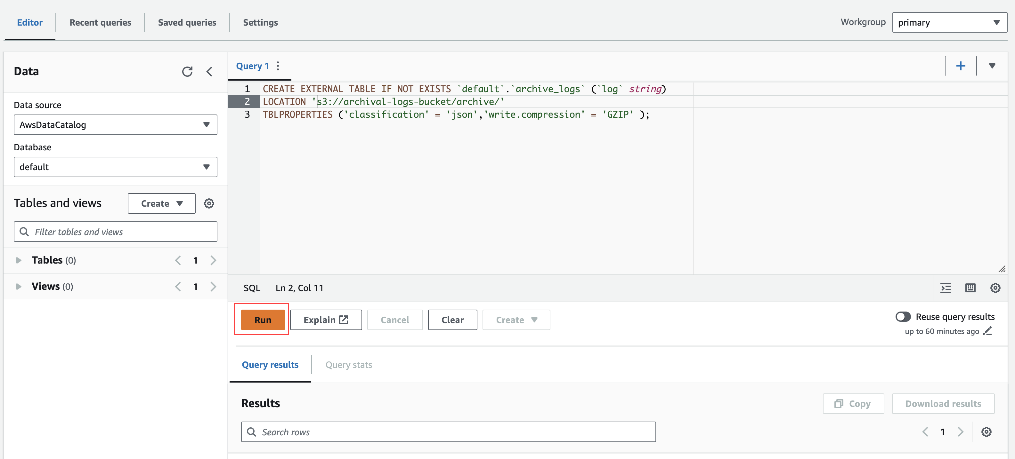Click line number 3 in gutter

point(247,115)
